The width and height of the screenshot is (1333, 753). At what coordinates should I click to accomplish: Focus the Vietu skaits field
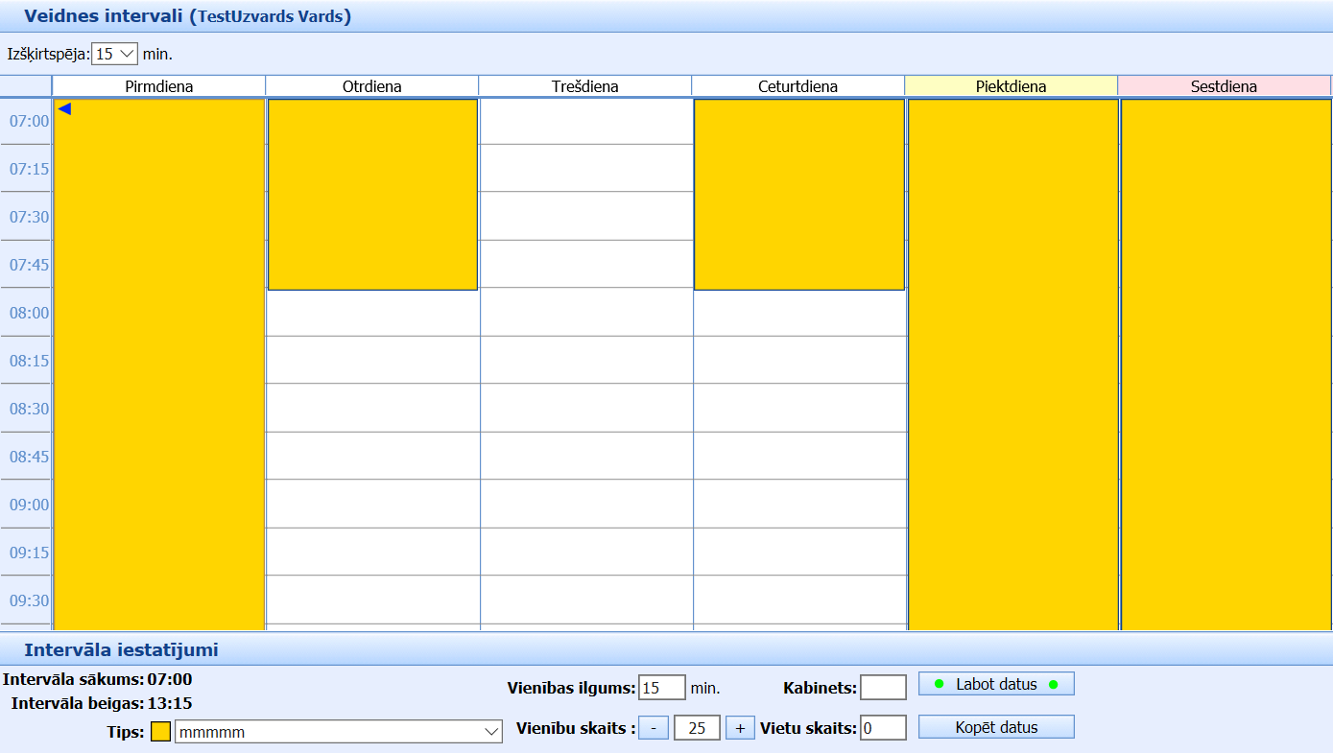(883, 728)
